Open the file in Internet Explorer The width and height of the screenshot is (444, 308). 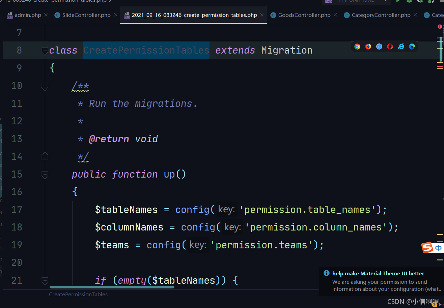click(x=401, y=47)
